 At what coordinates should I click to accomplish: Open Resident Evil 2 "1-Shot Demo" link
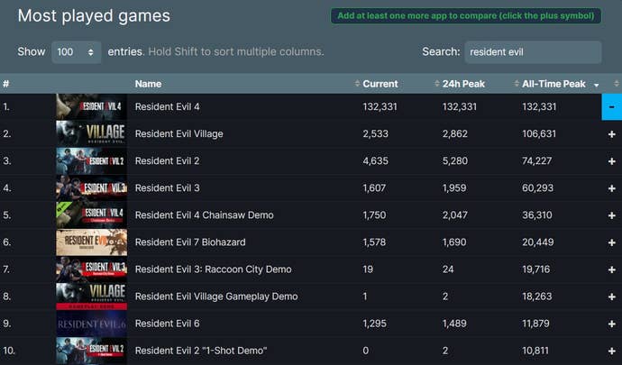[x=201, y=351]
